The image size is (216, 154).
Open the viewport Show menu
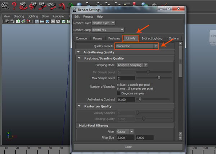pos(45,16)
